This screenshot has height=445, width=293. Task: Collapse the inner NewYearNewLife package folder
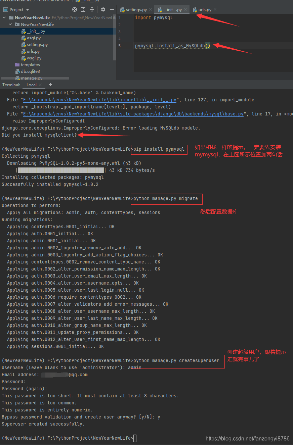point(10,24)
